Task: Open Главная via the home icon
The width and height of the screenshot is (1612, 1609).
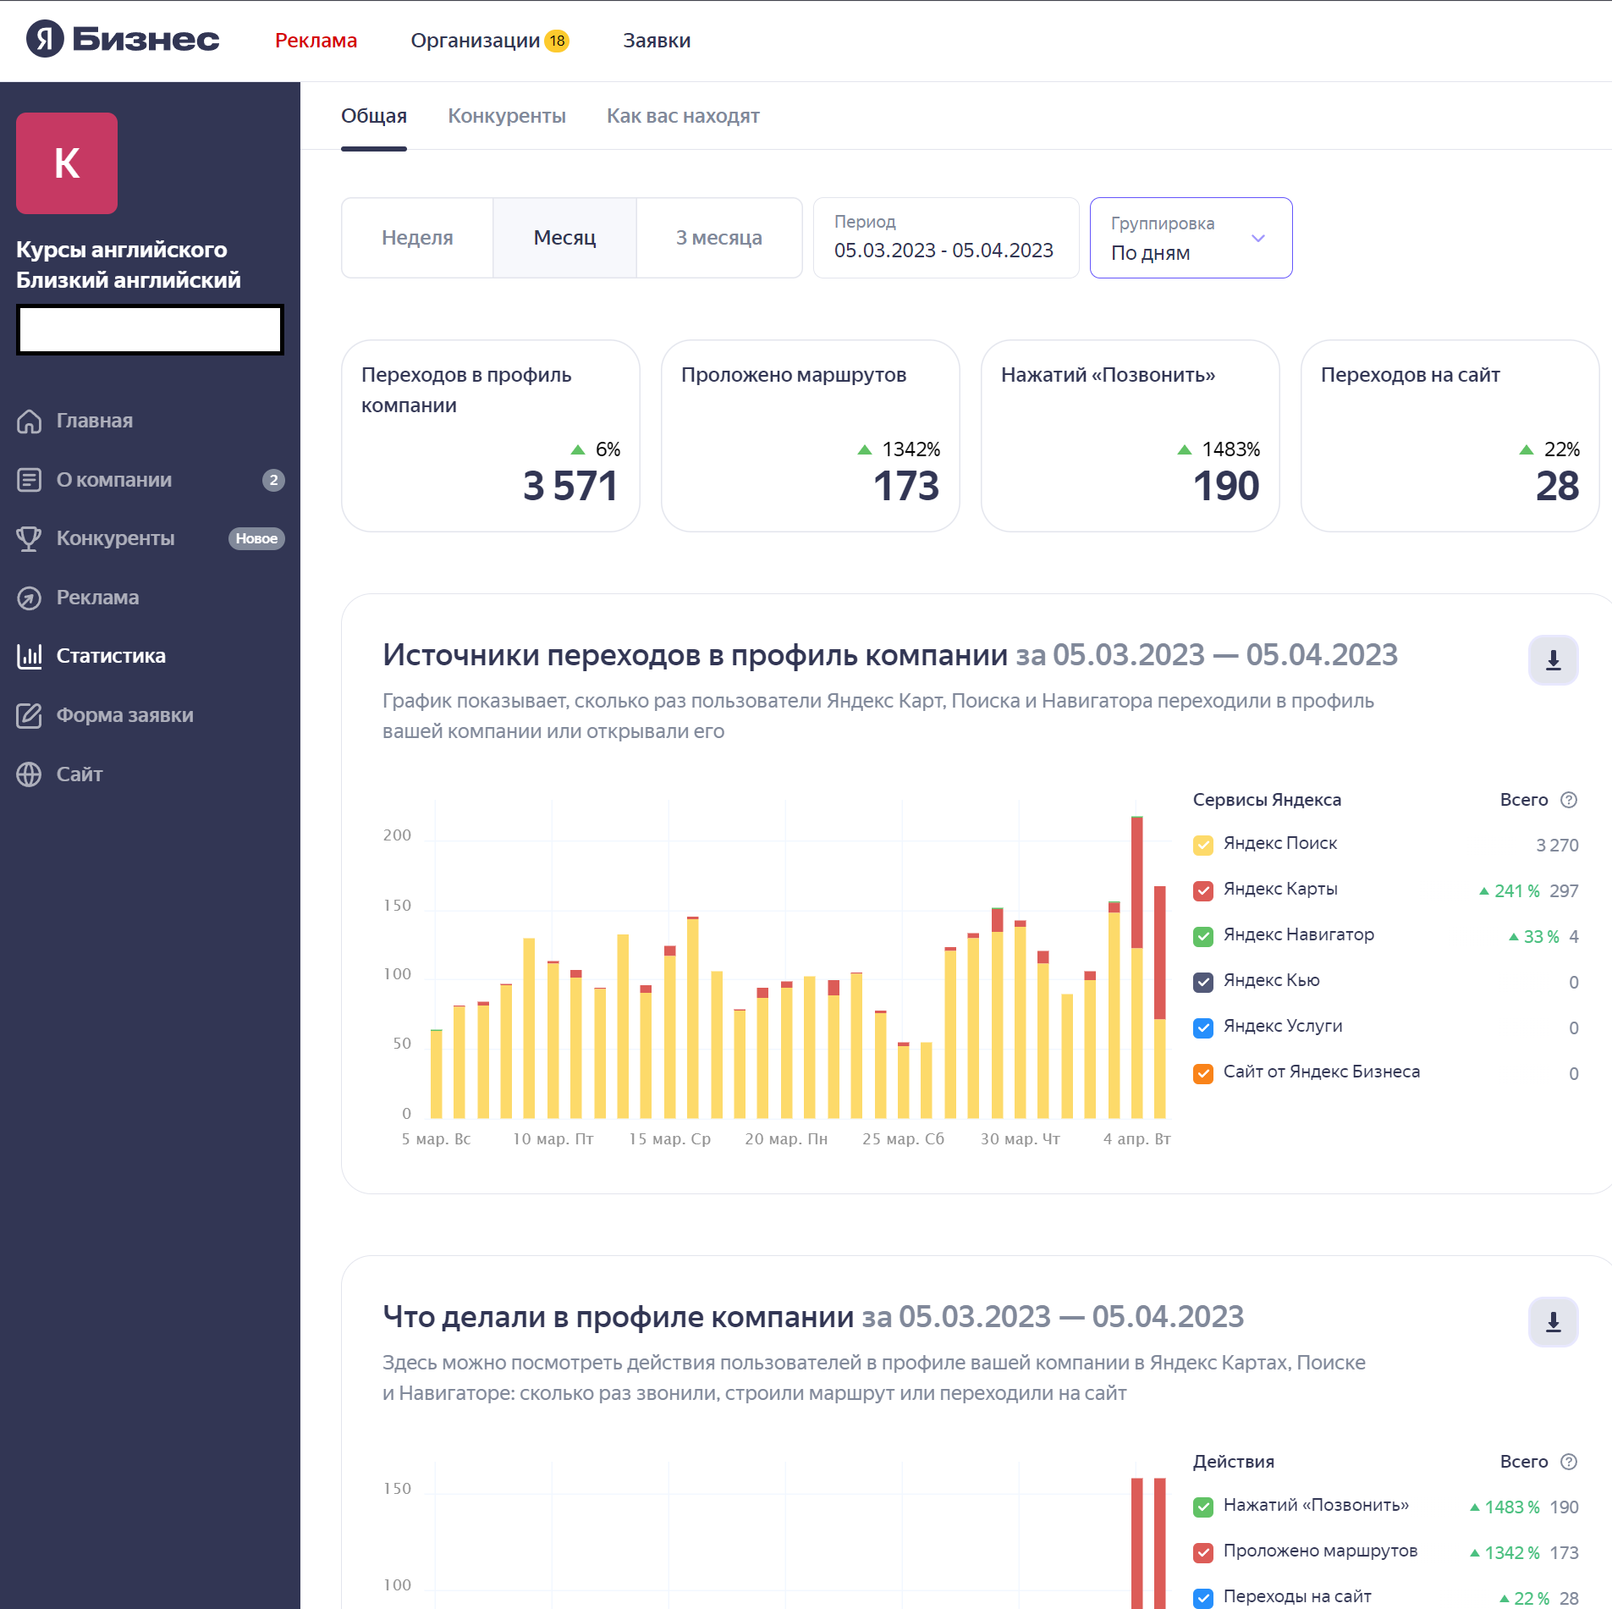Action: click(x=29, y=421)
